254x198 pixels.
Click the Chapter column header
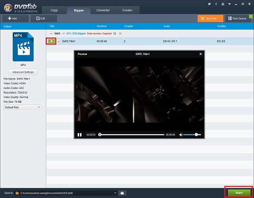pos(129,26)
